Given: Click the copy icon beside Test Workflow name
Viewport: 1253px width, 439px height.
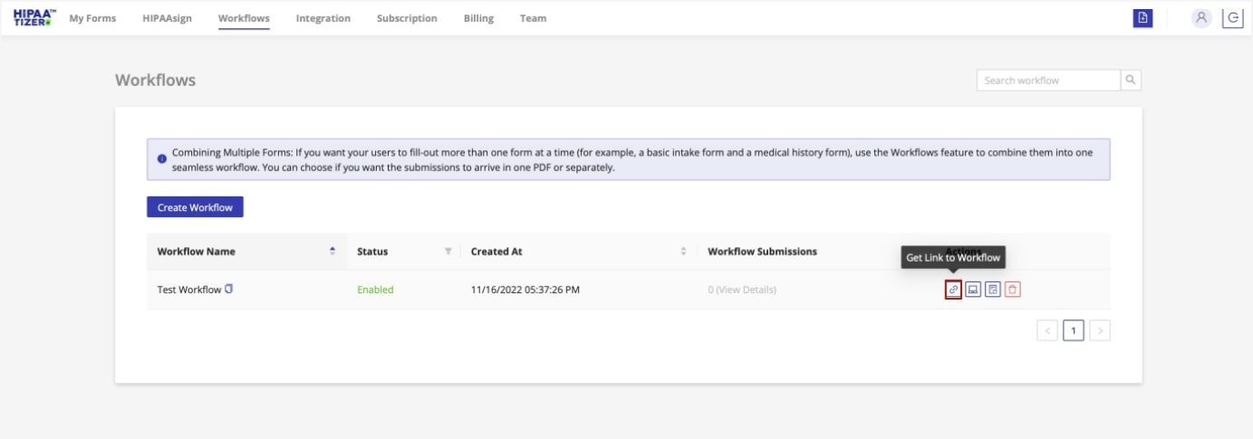Looking at the screenshot, I should click(x=229, y=289).
